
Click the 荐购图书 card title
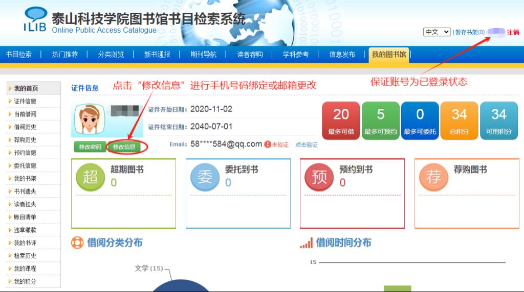[x=470, y=169]
